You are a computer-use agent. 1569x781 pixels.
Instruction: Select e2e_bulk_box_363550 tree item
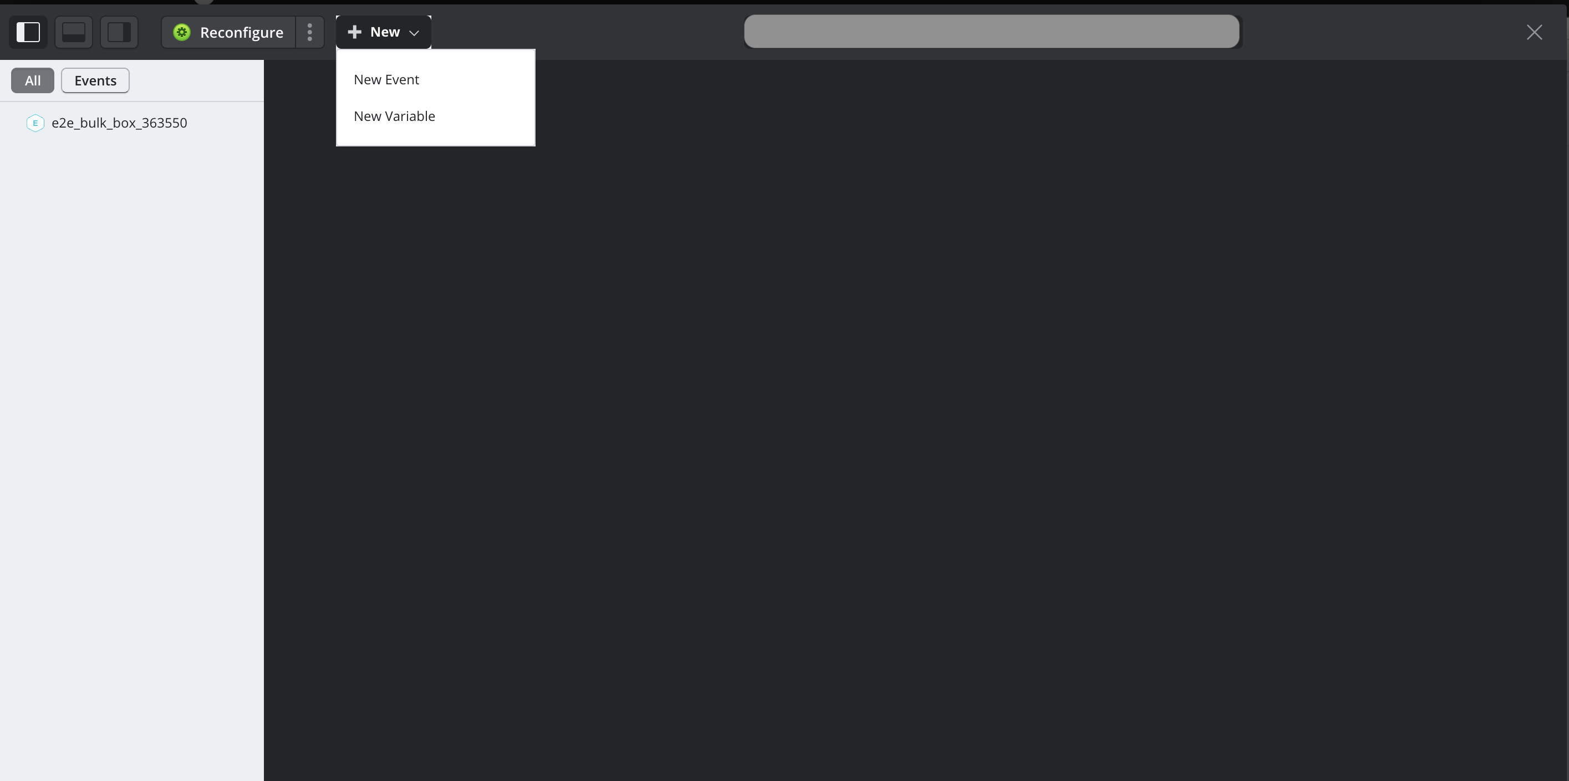(x=119, y=122)
